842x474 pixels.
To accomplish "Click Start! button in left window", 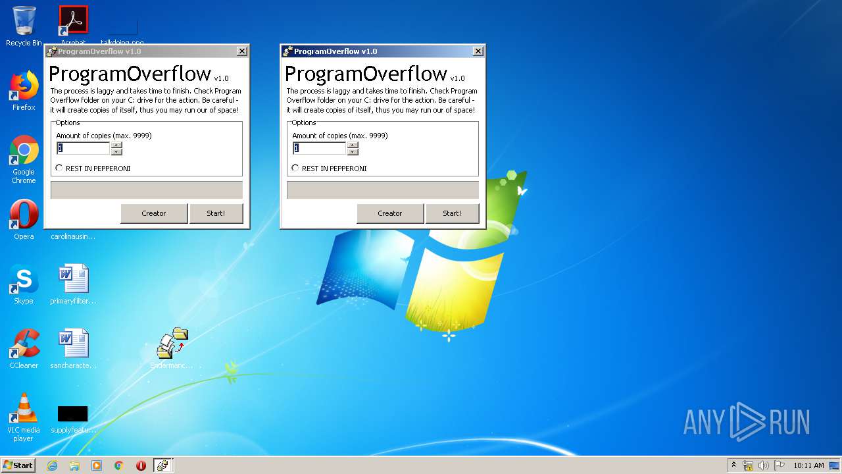I will point(216,213).
